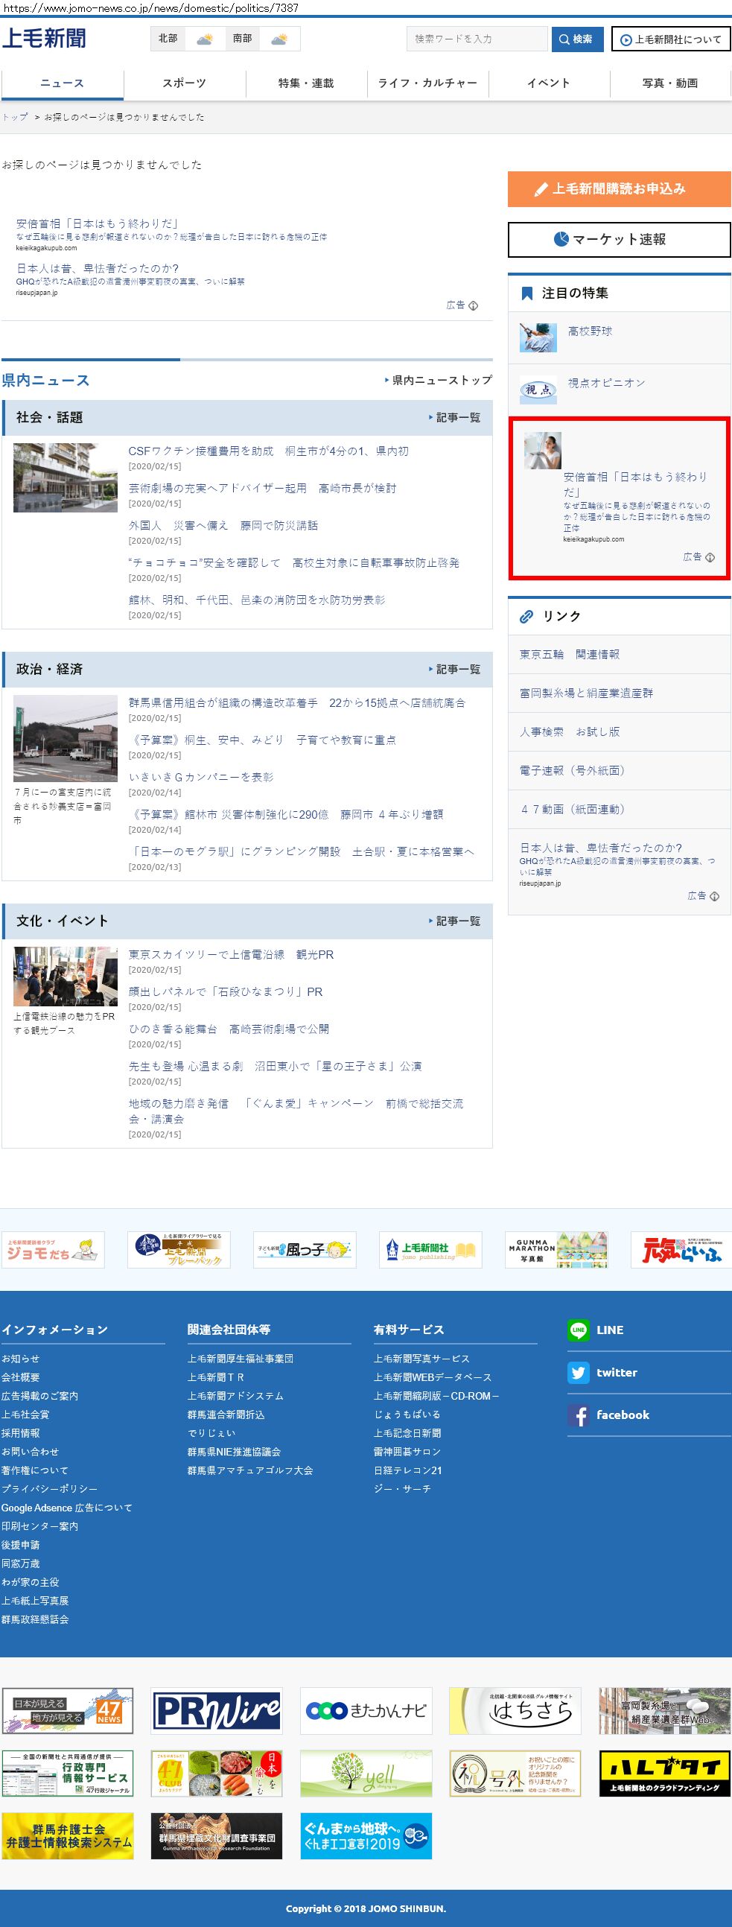Switch to the 特集・連載 tab
The width and height of the screenshot is (732, 1927).
pyautogui.click(x=306, y=83)
